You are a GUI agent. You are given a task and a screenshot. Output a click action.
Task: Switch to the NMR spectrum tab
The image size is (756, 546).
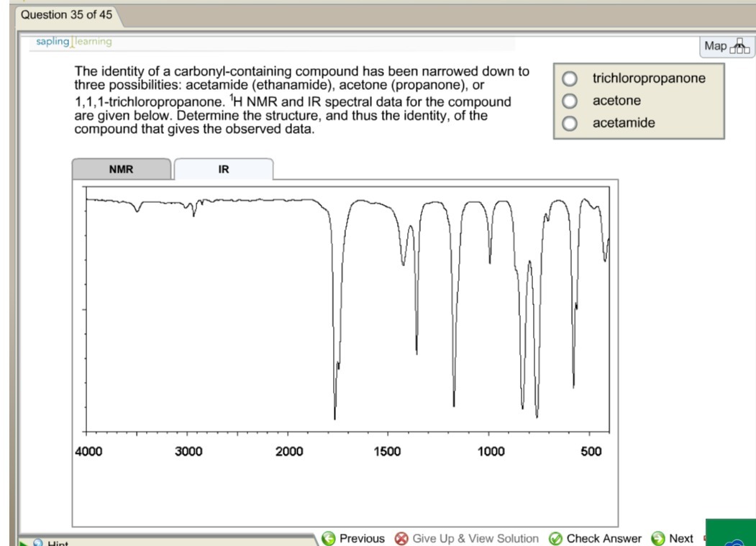(121, 170)
